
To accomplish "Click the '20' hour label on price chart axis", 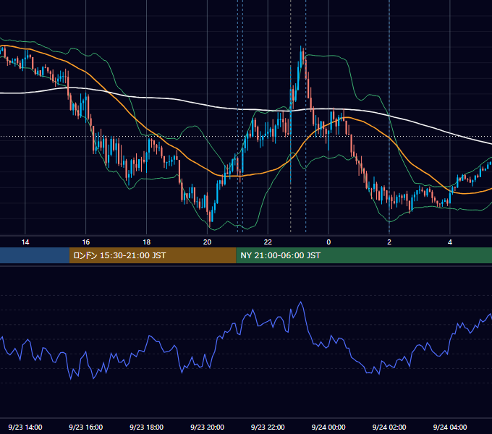I will coord(207,242).
